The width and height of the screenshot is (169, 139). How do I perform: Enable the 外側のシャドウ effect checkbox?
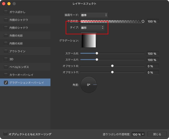[x=6, y=20]
